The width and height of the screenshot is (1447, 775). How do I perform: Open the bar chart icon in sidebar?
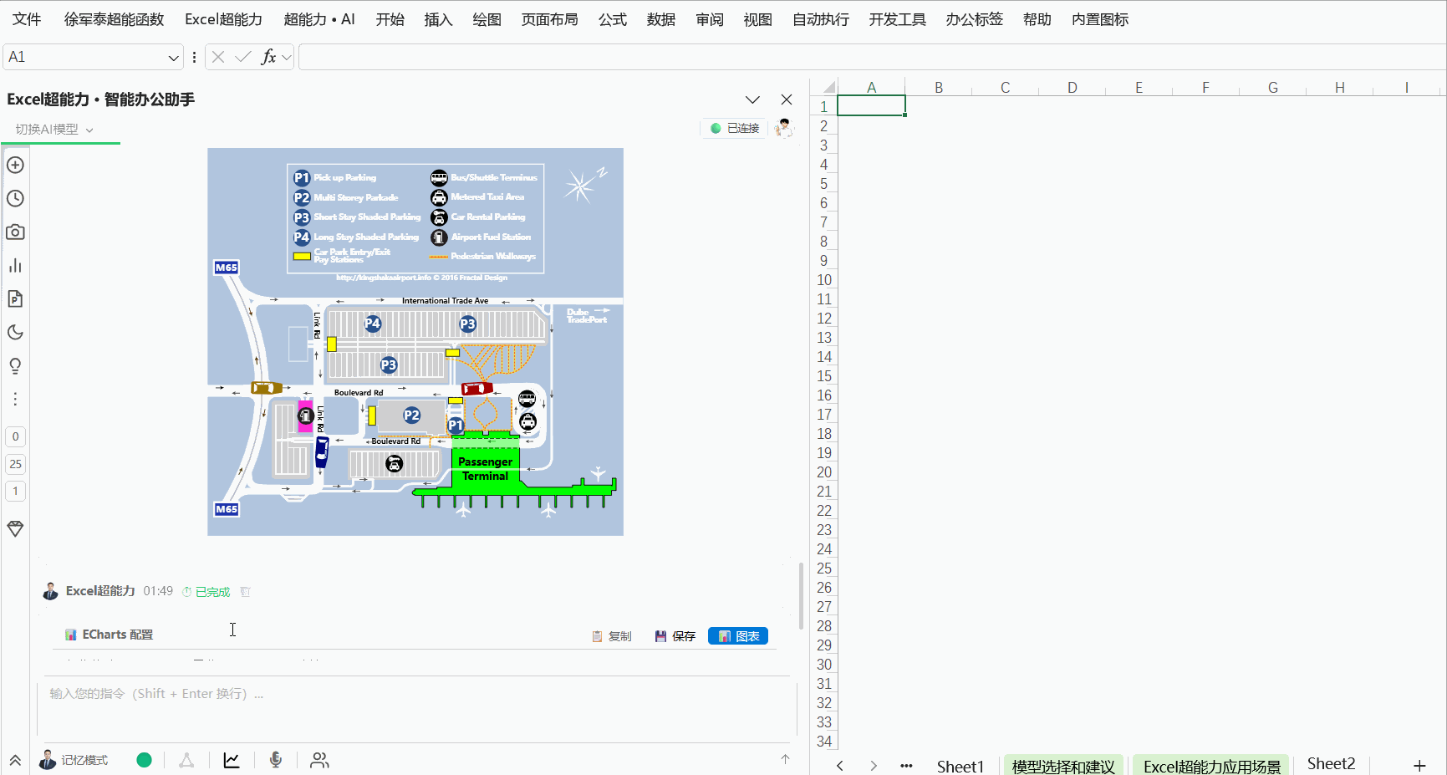coord(15,265)
